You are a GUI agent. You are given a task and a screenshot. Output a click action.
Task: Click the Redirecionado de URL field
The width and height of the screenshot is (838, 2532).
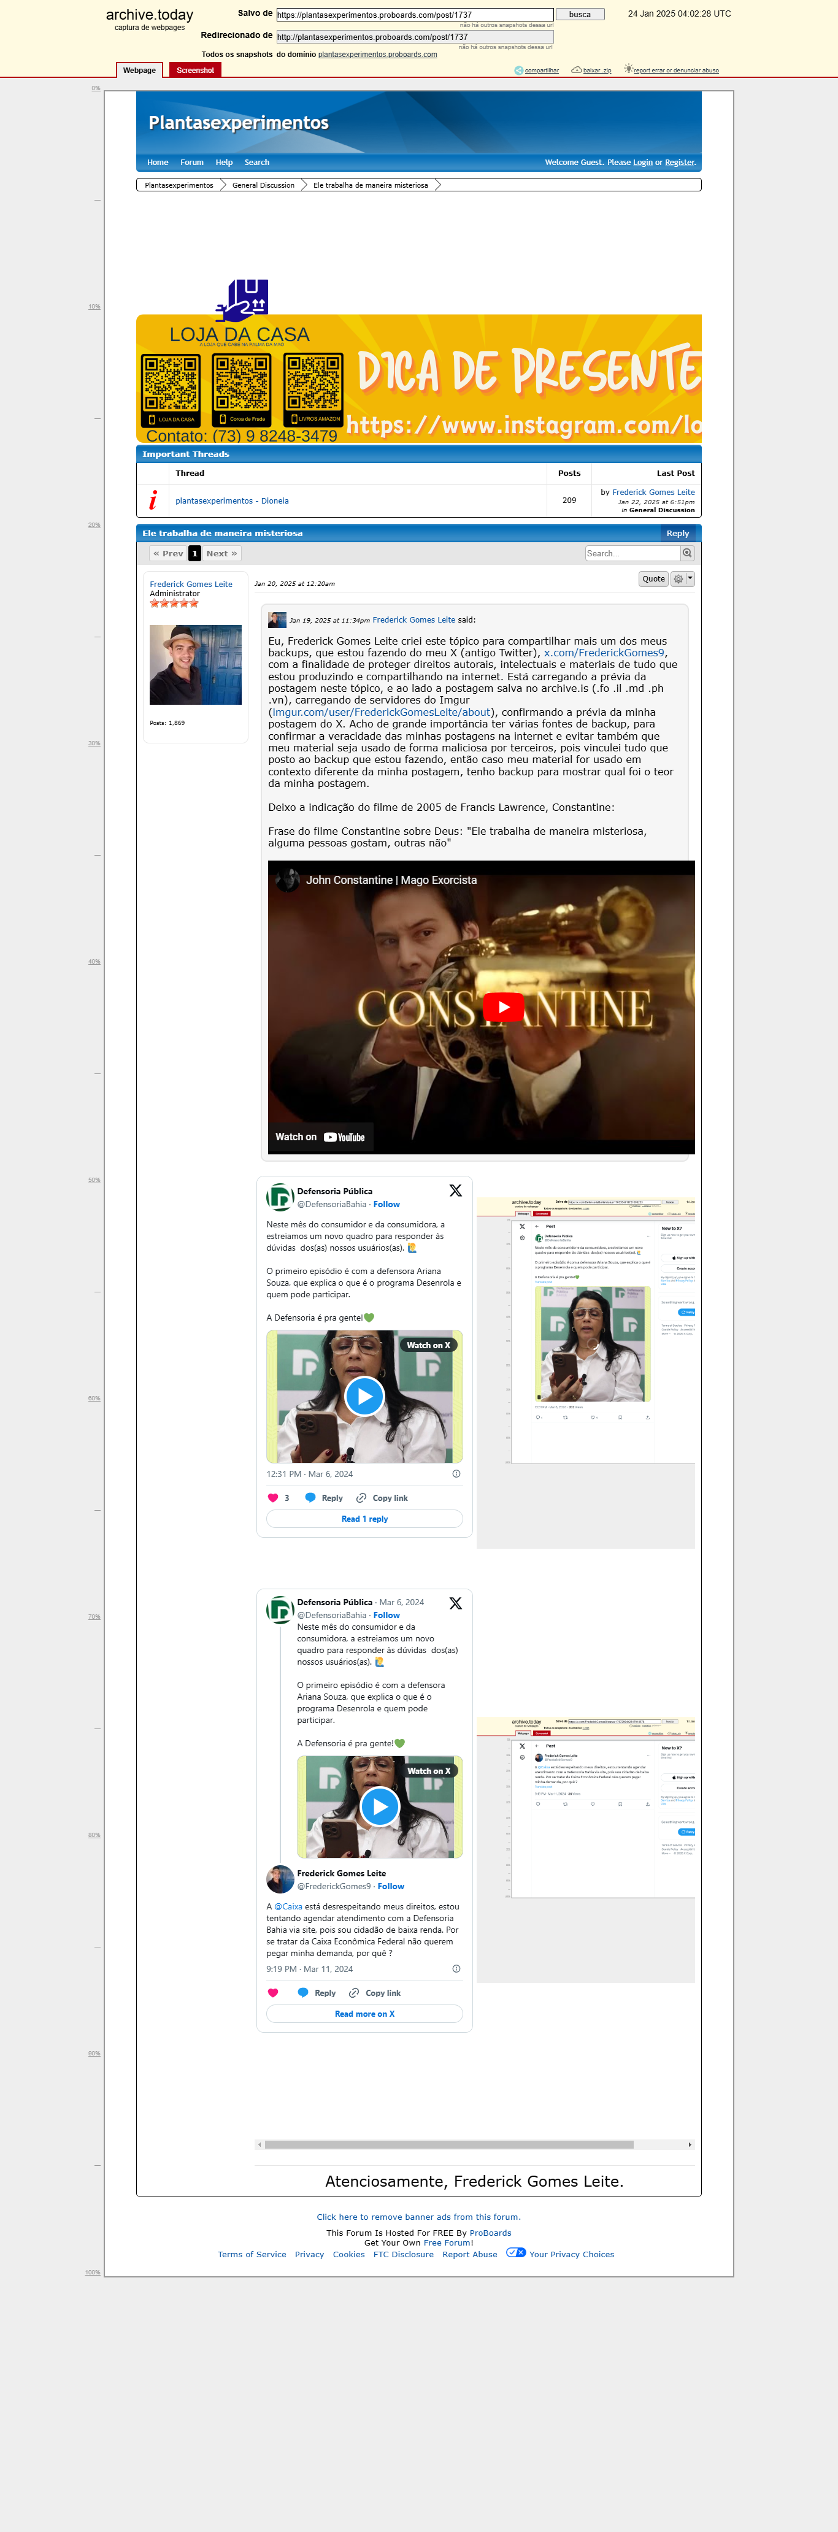point(414,36)
